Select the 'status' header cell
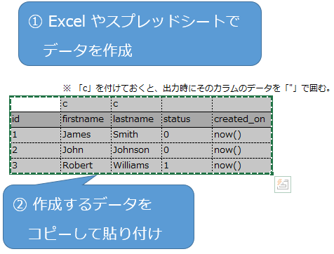 tap(187, 119)
